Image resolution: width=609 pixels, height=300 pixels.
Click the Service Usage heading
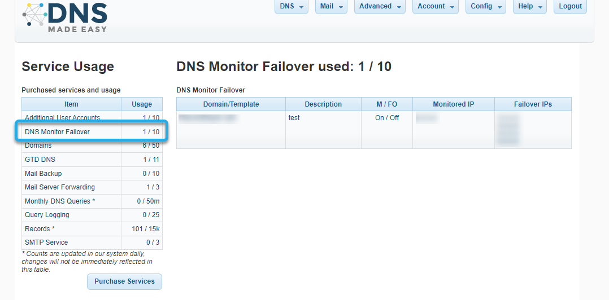(68, 67)
